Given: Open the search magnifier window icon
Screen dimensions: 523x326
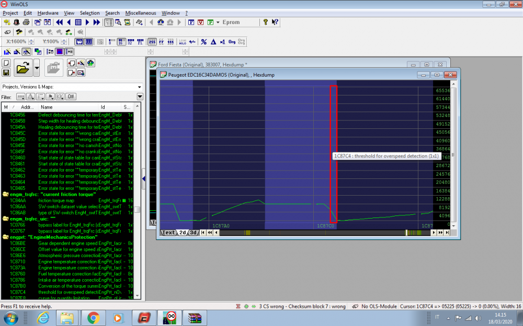Looking at the screenshot, I should tap(118, 22).
